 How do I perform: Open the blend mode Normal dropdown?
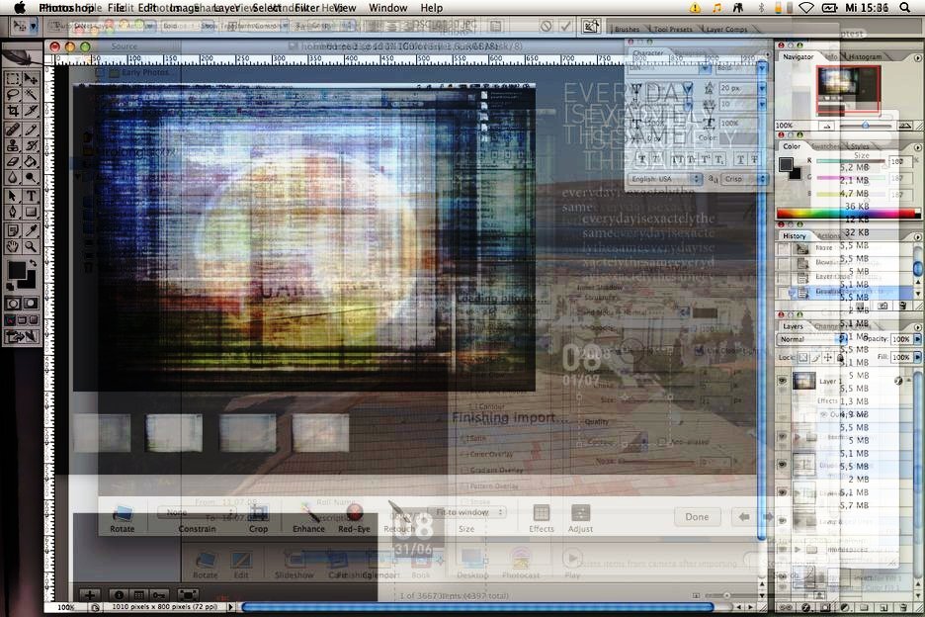pyautogui.click(x=811, y=339)
